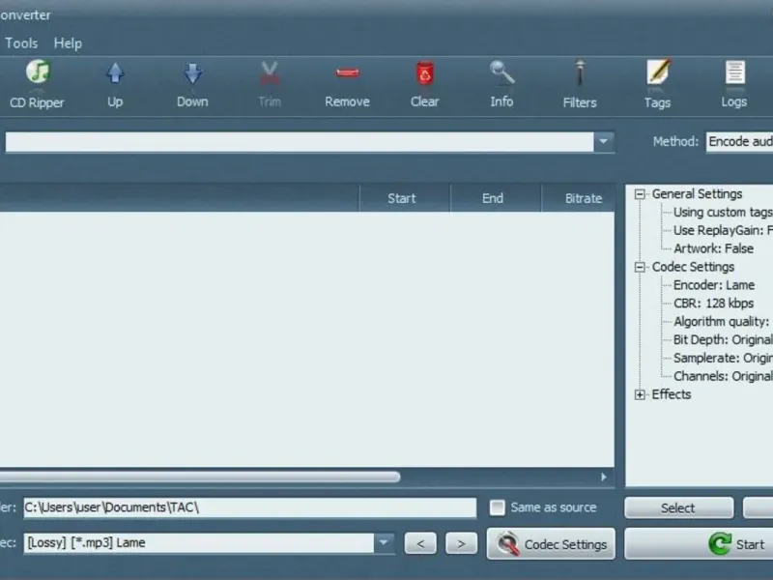This screenshot has width=773, height=580.
Task: Select 'Encoder: Lame' tree row
Action: (x=714, y=285)
